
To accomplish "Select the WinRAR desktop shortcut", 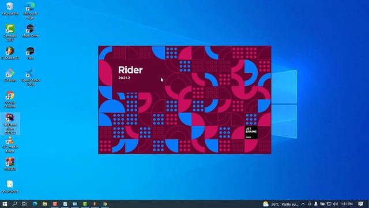I will [10, 164].
